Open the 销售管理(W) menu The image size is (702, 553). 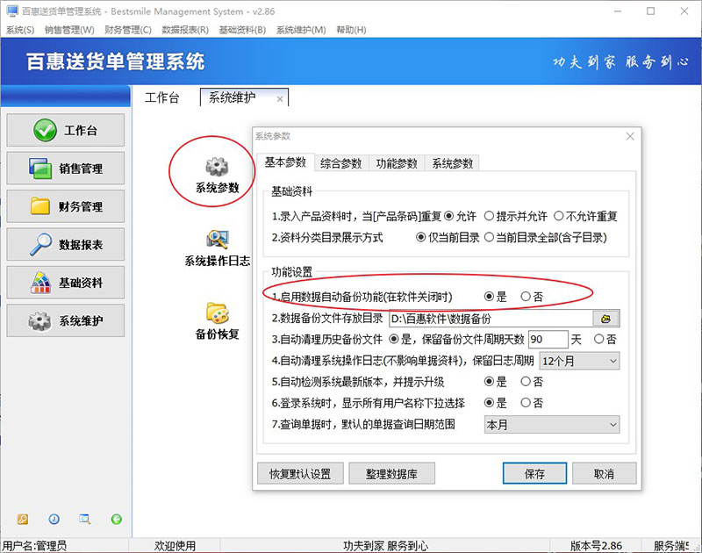69,30
